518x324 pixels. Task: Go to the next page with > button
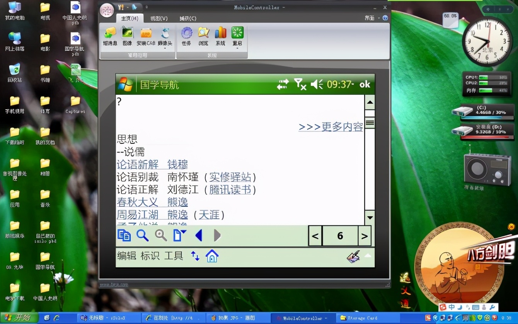(x=364, y=236)
